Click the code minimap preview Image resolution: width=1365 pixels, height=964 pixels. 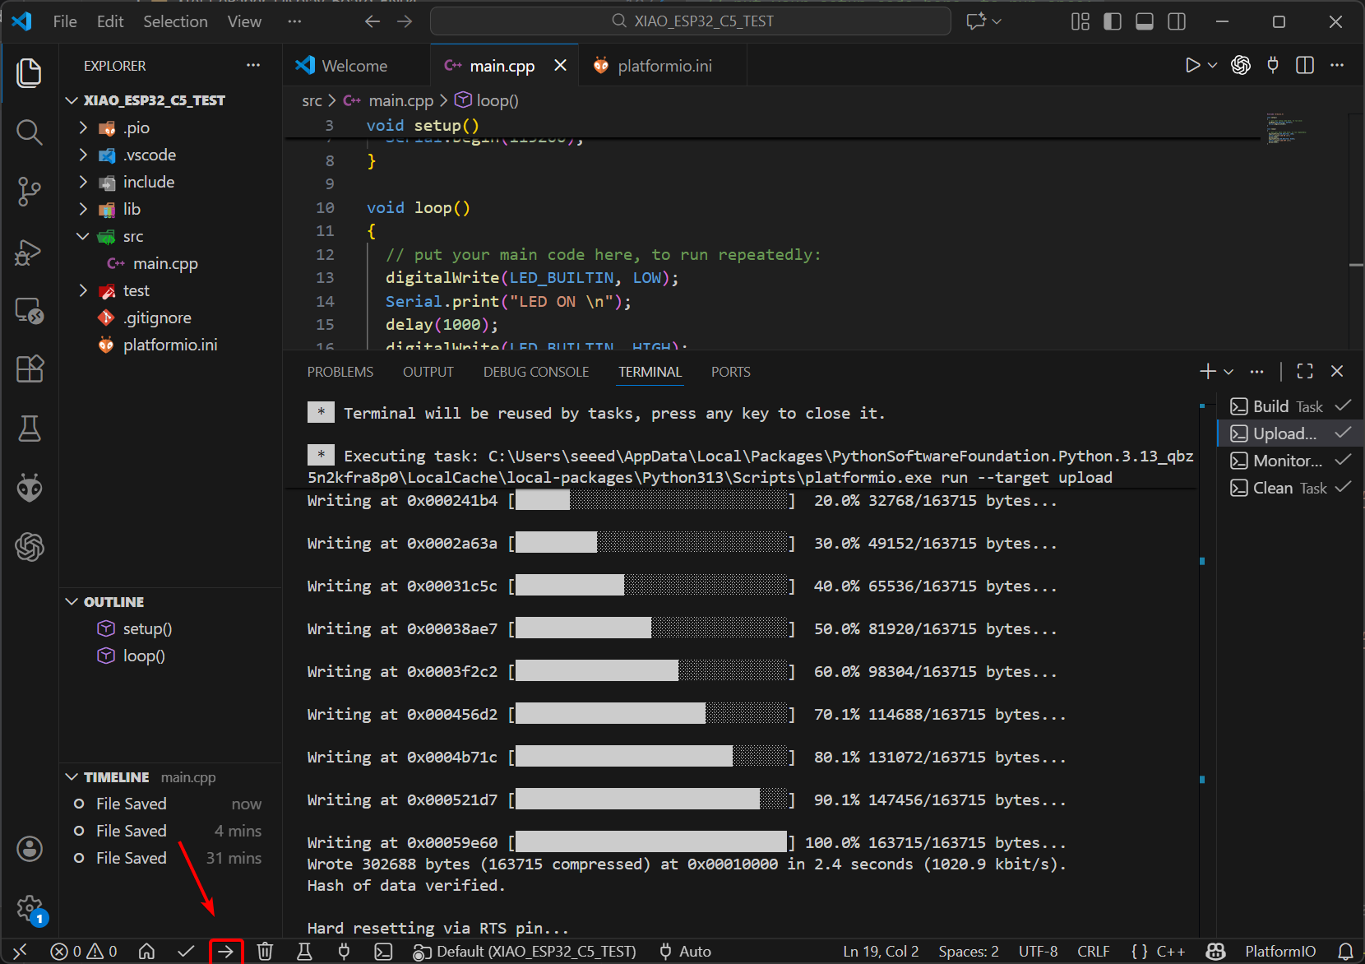tap(1285, 128)
